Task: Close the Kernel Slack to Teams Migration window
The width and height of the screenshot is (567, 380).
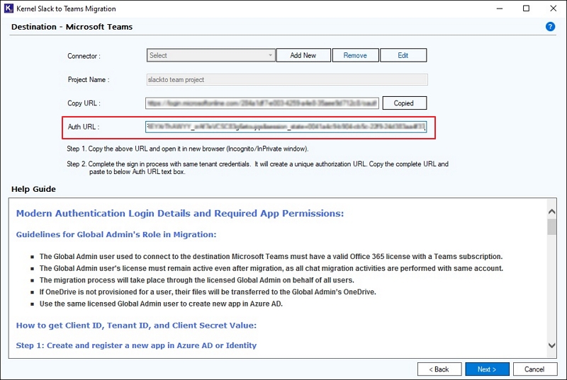Action: (554, 8)
